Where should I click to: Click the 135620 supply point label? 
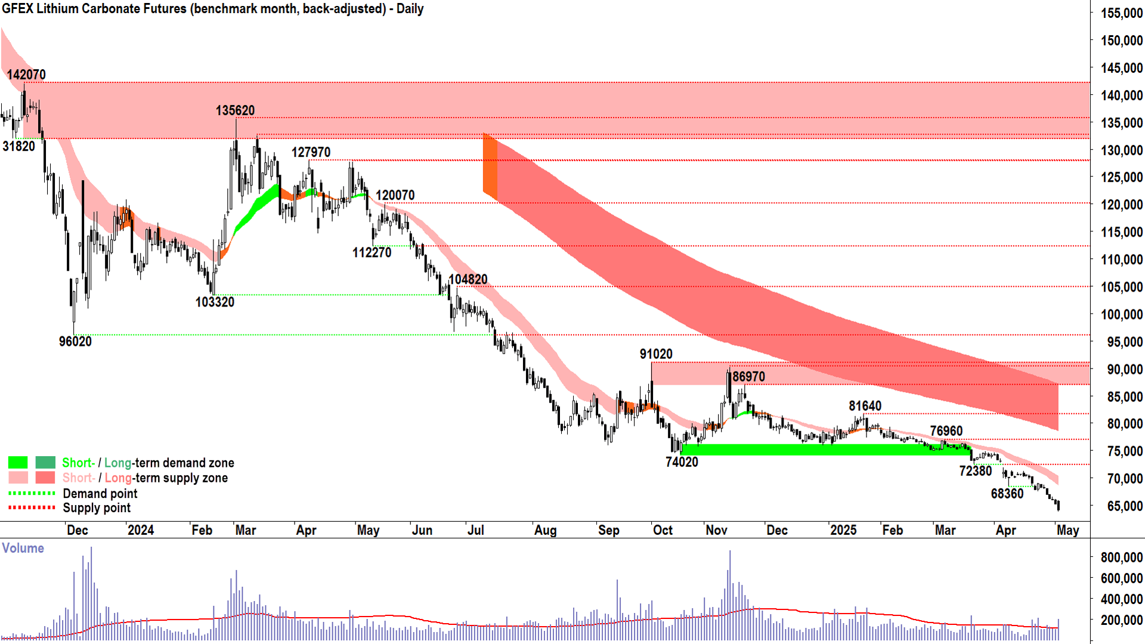tap(235, 111)
